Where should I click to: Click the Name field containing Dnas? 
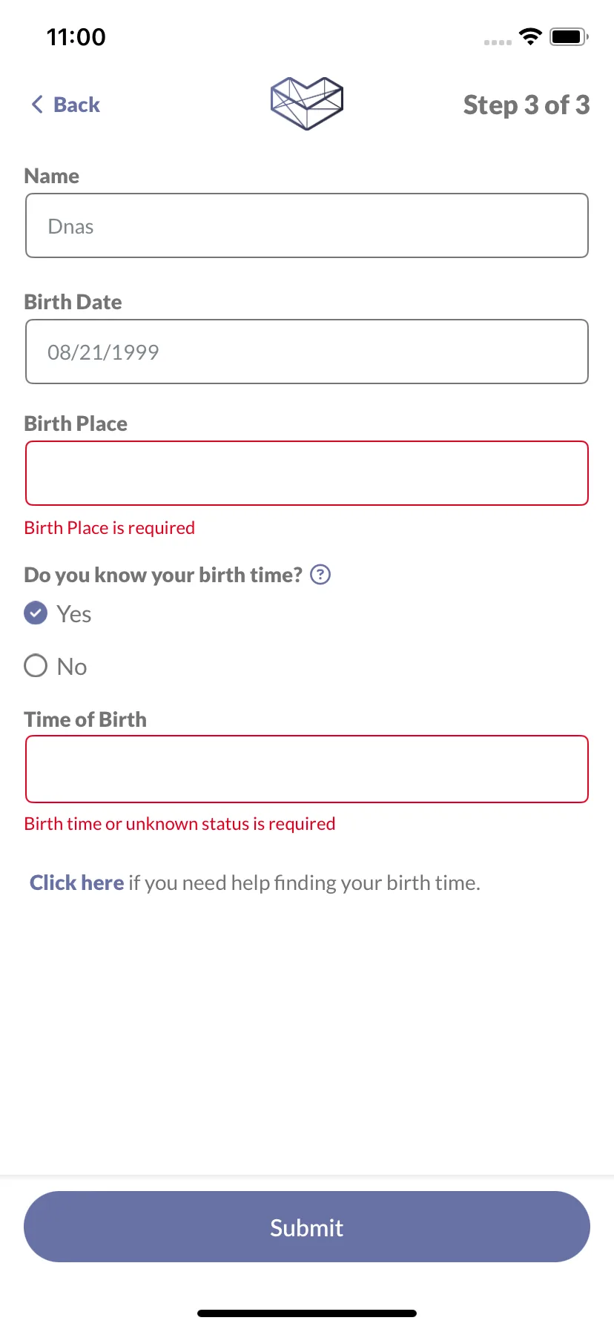[307, 225]
